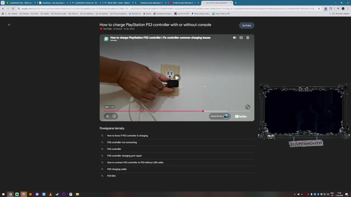Open the "Więcej filmów" button
The width and height of the screenshot is (351, 197).
click(x=220, y=116)
